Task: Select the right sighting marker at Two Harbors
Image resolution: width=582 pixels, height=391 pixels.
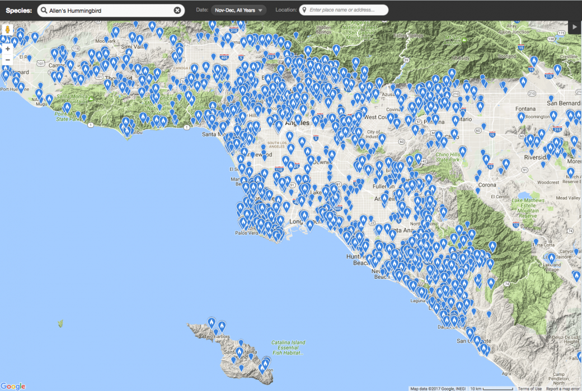Action: pyautogui.click(x=222, y=327)
